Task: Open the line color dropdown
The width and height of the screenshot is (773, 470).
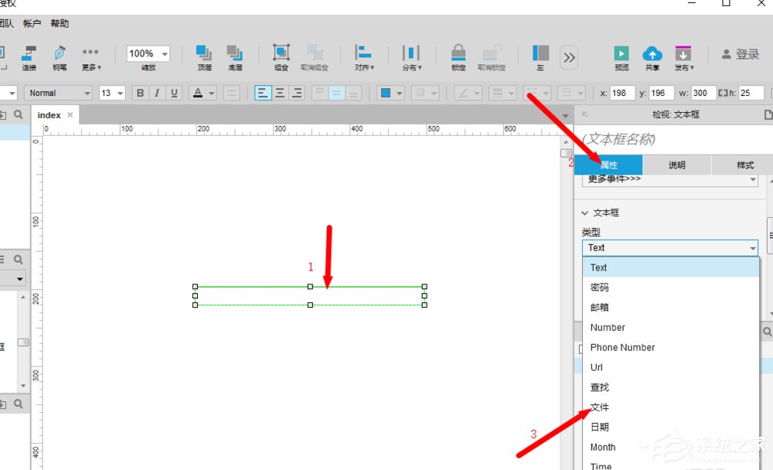Action: coord(468,93)
